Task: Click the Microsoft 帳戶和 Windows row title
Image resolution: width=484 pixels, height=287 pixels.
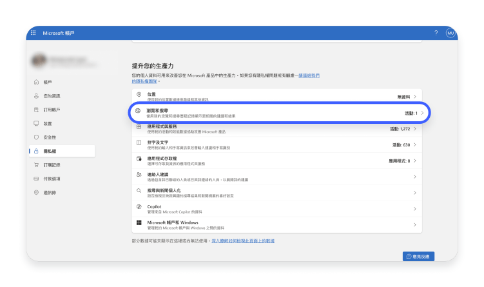Action: (173, 223)
